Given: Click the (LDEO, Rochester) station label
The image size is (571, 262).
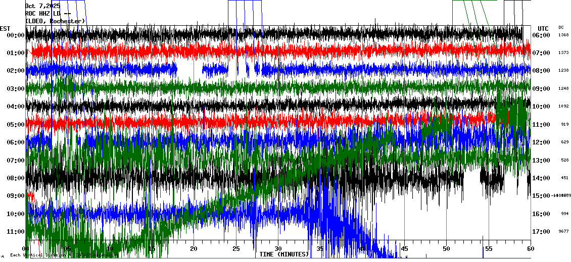Looking at the screenshot, I should click(x=55, y=21).
